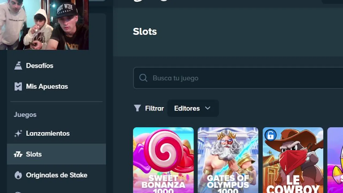Image resolution: width=343 pixels, height=193 pixels.
Task: Select the Slots sevens icon
Action: pyautogui.click(x=18, y=154)
